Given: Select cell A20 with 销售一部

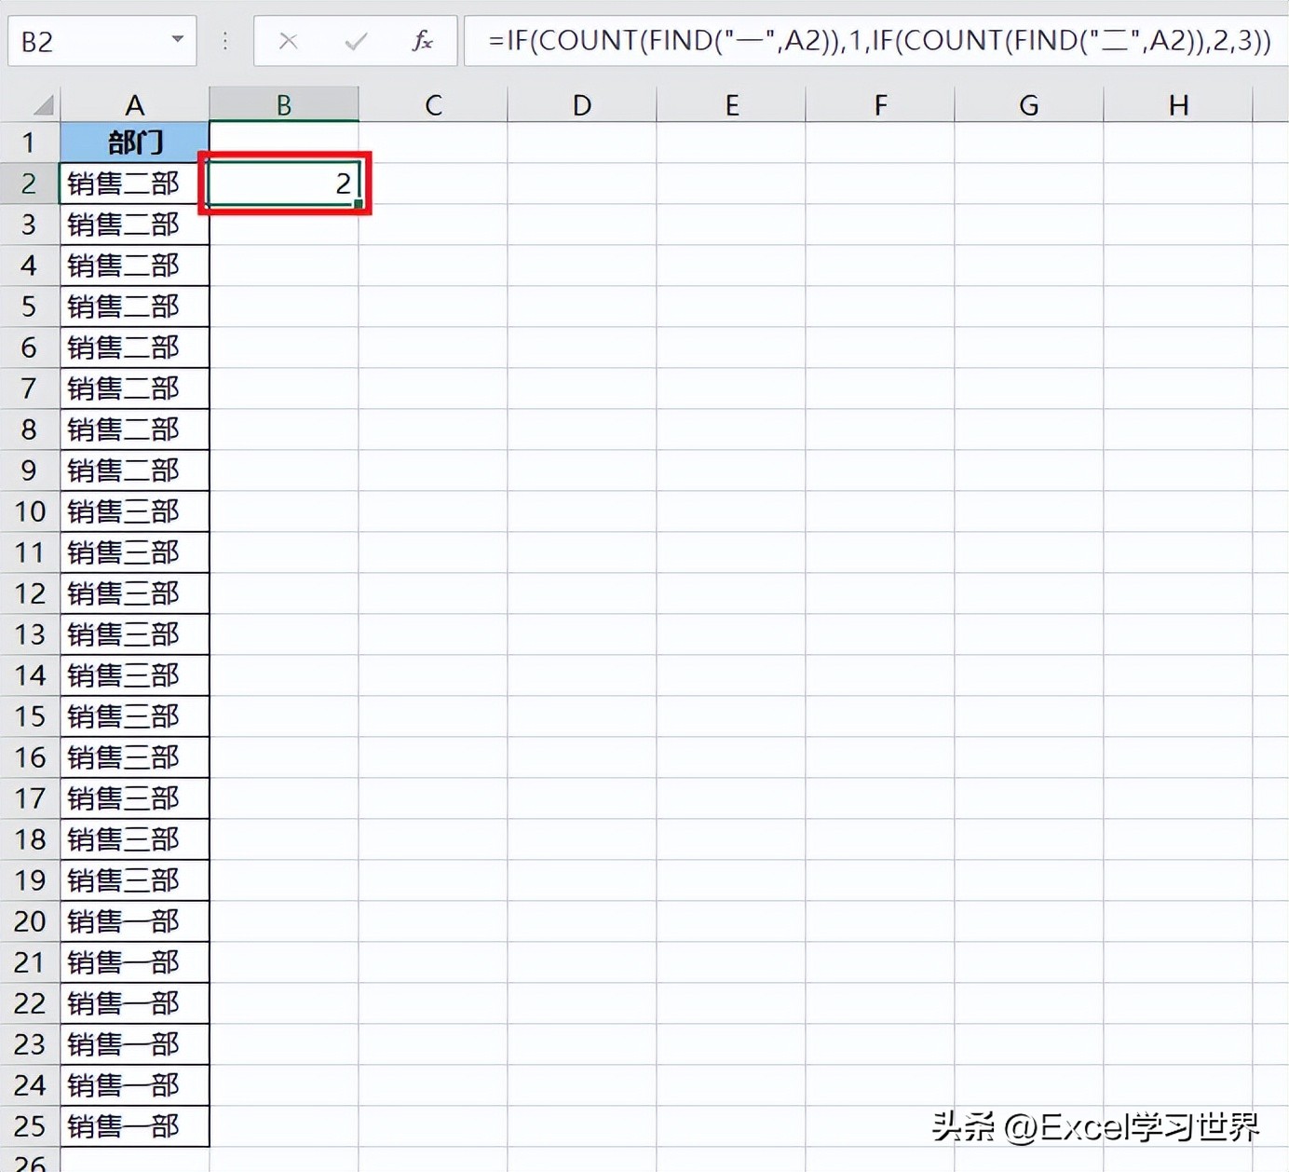Looking at the screenshot, I should point(135,921).
